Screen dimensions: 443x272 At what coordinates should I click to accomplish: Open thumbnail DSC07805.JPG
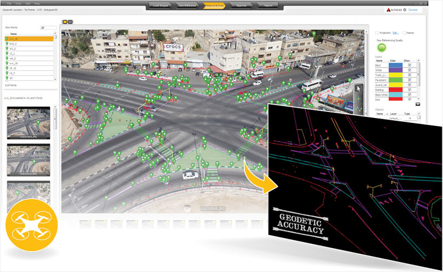pos(29,123)
